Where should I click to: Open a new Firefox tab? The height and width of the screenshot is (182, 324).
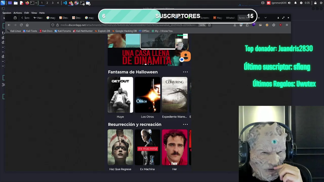259,18
